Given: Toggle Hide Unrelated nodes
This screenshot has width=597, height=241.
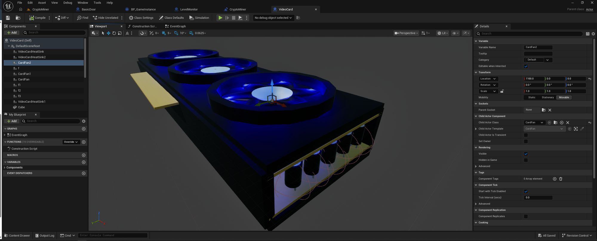Looking at the screenshot, I should tap(105, 18).
